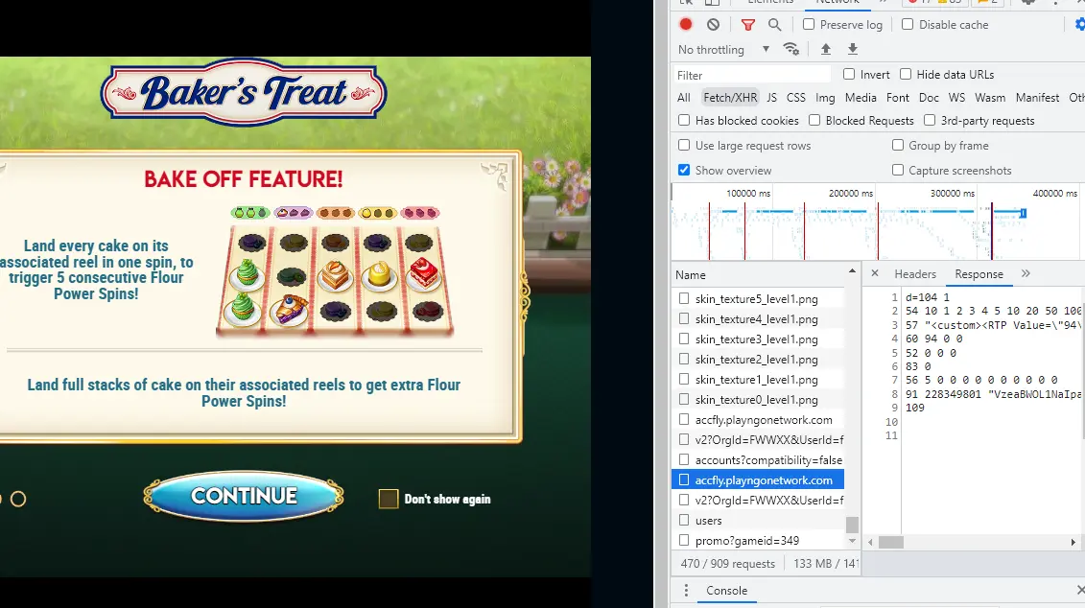The image size is (1085, 608).
Task: Click the response pane horizontal scrollbar thumb
Action: [890, 542]
